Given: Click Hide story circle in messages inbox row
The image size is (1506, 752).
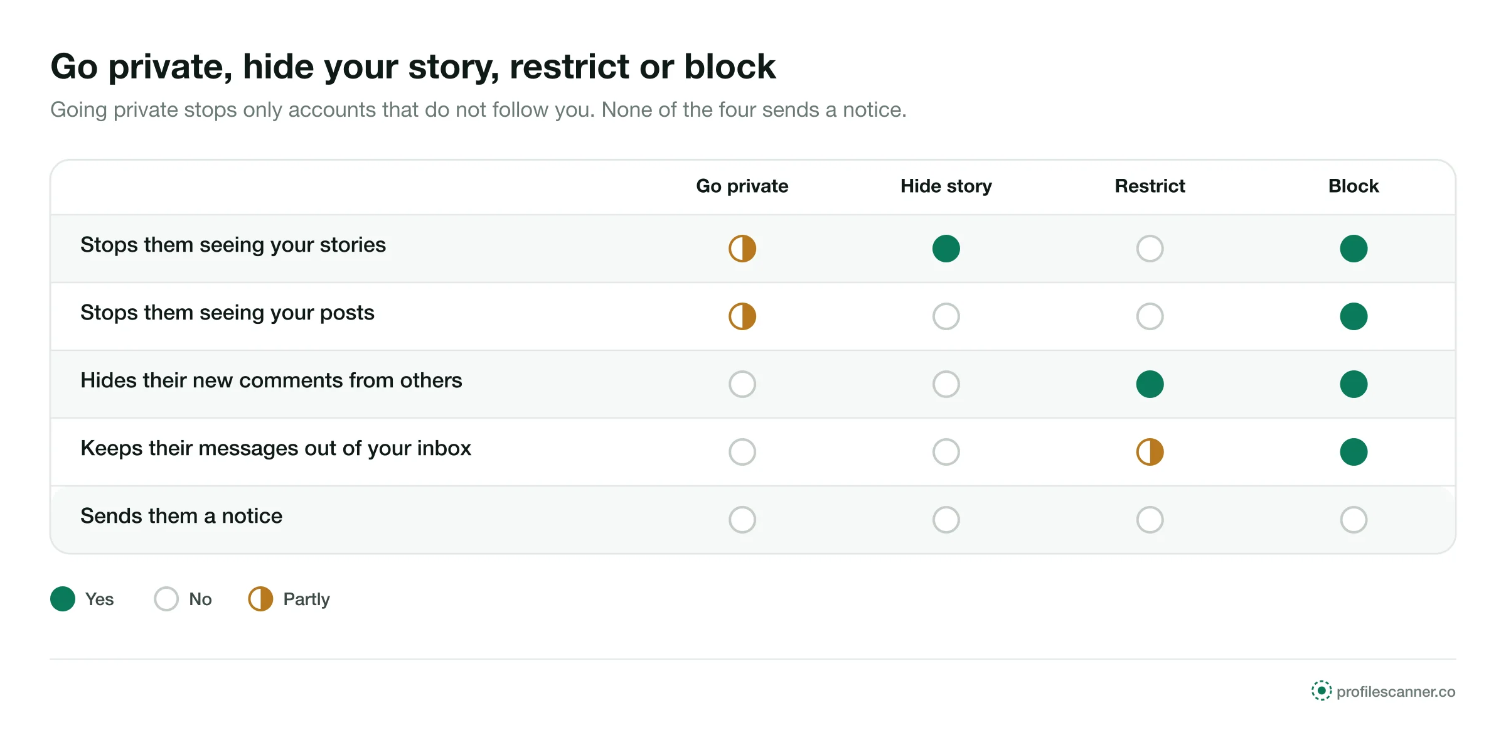Looking at the screenshot, I should [x=946, y=452].
